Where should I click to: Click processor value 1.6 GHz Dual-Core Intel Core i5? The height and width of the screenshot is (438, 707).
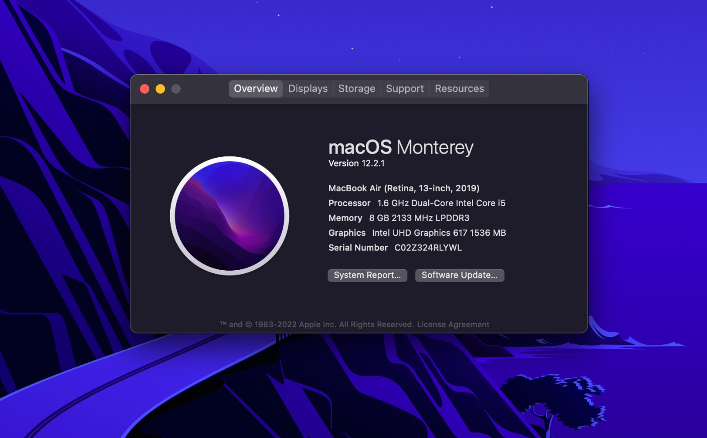[x=441, y=203]
